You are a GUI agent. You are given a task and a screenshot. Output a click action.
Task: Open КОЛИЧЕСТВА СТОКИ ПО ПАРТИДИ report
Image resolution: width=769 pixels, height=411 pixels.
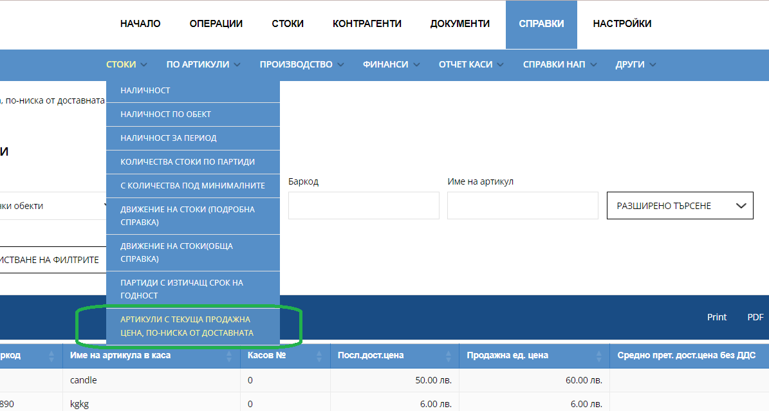click(193, 162)
